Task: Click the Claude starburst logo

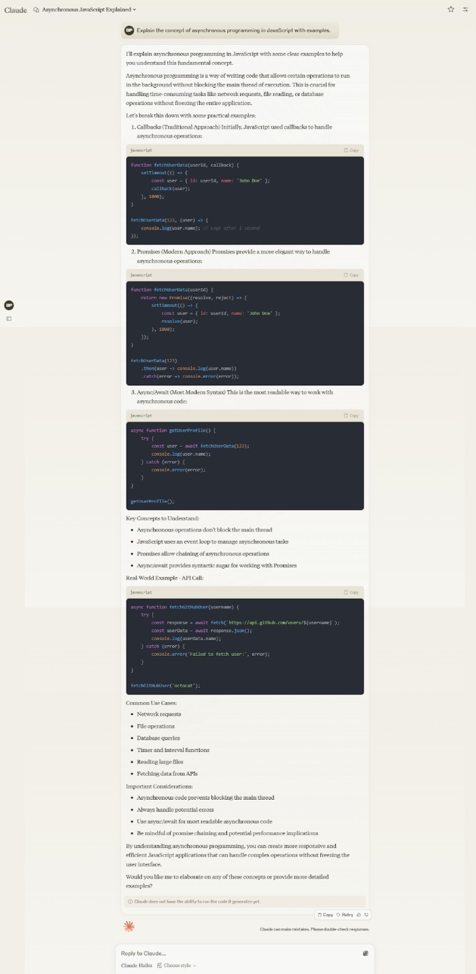Action: (x=129, y=926)
